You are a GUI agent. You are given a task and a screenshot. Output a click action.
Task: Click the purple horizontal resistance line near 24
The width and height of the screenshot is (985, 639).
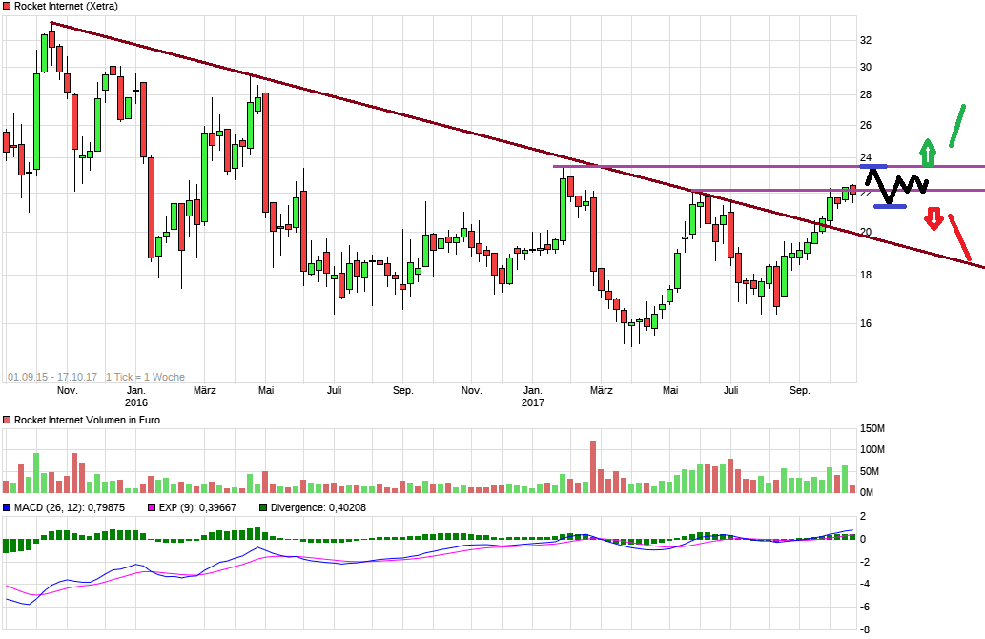click(715, 165)
